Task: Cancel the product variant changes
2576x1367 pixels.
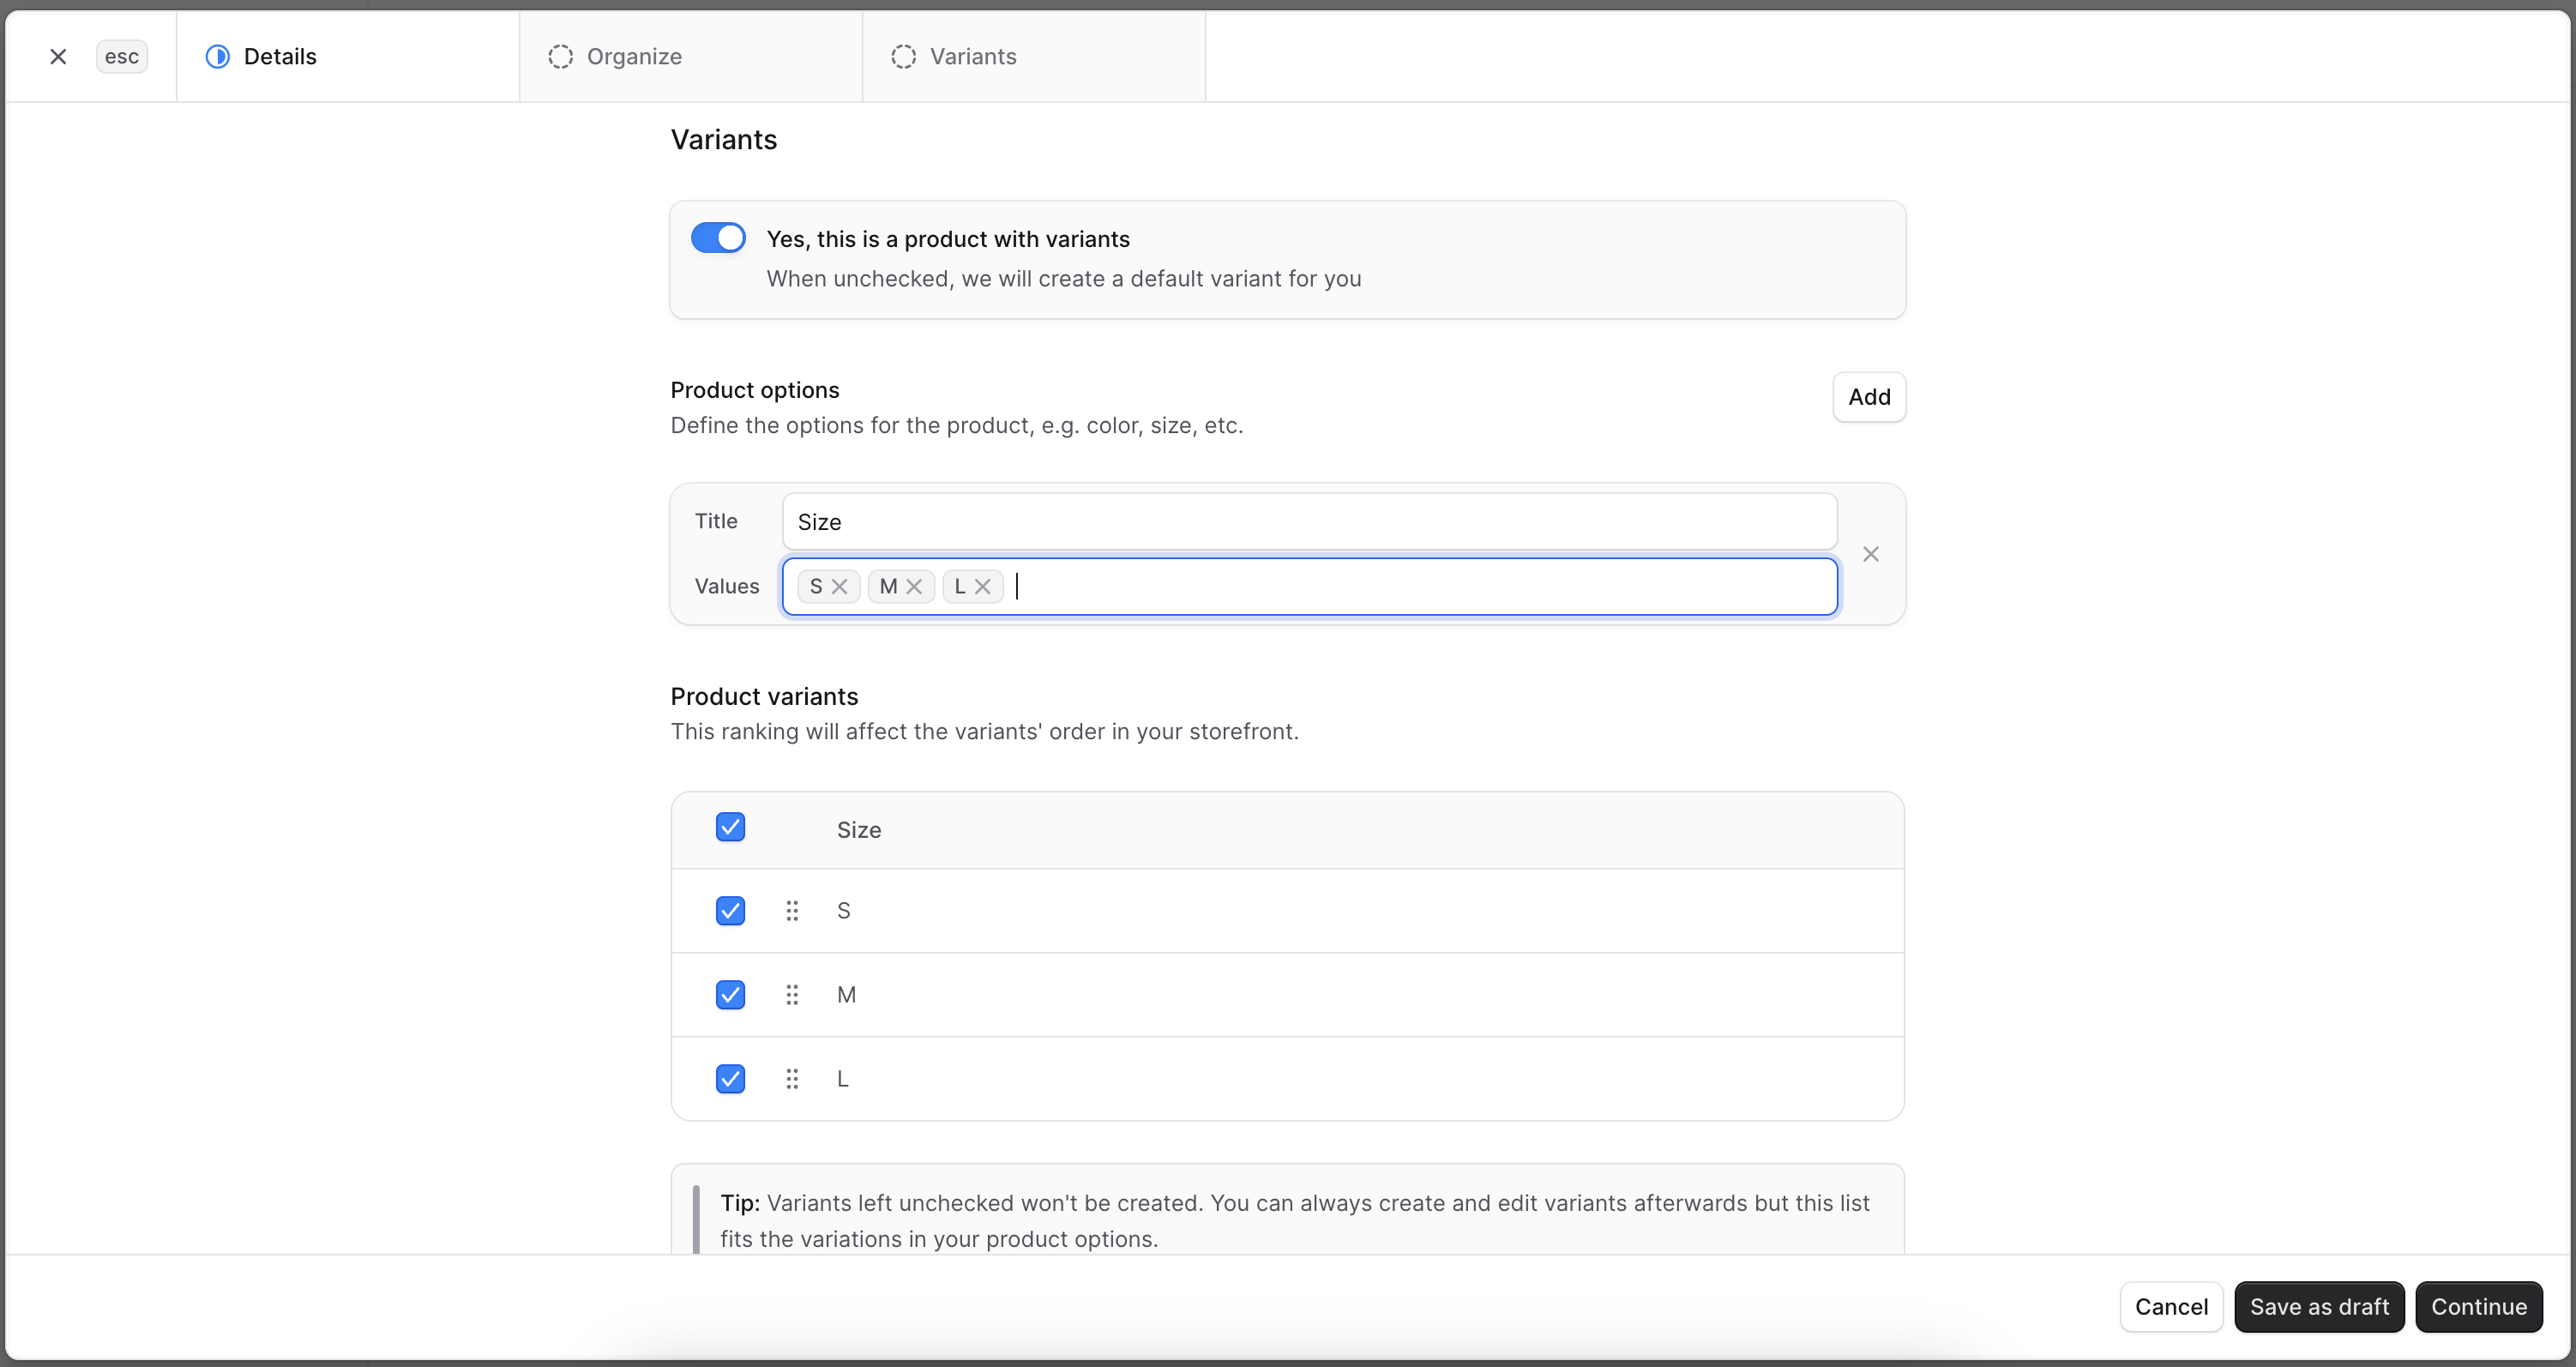Action: (x=2172, y=1306)
